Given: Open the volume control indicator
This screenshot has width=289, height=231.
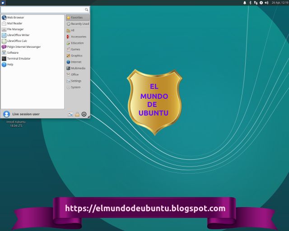Looking at the screenshot, I should tap(266, 3).
